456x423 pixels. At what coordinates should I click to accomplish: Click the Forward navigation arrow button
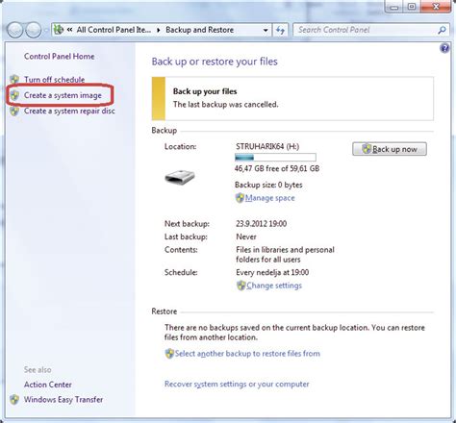[34, 30]
